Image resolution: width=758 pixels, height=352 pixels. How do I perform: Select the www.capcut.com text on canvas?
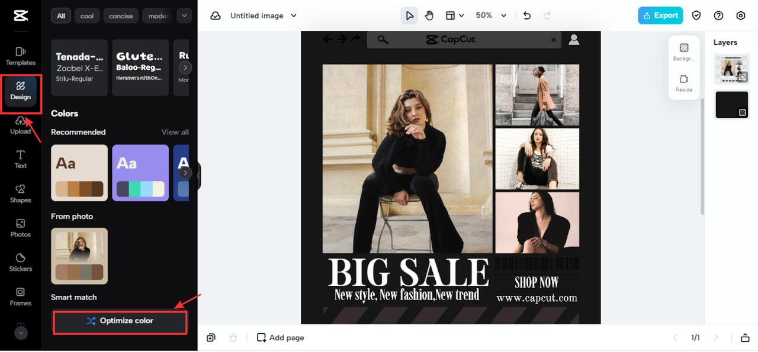click(x=537, y=298)
